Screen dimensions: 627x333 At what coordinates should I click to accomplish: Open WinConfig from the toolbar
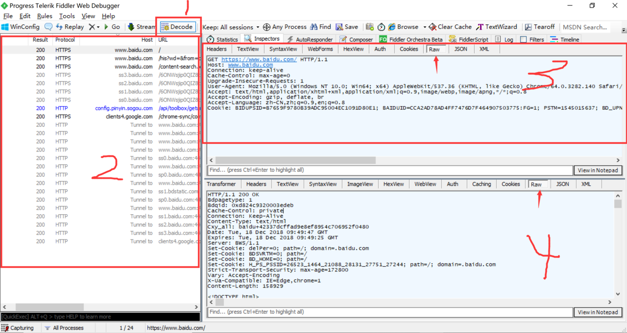pos(21,27)
